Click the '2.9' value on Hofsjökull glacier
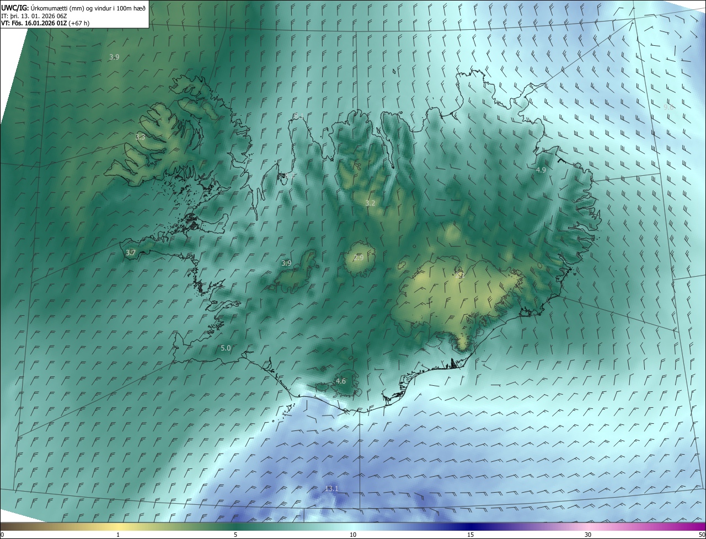Screen dimensions: 706x539 click(359, 258)
